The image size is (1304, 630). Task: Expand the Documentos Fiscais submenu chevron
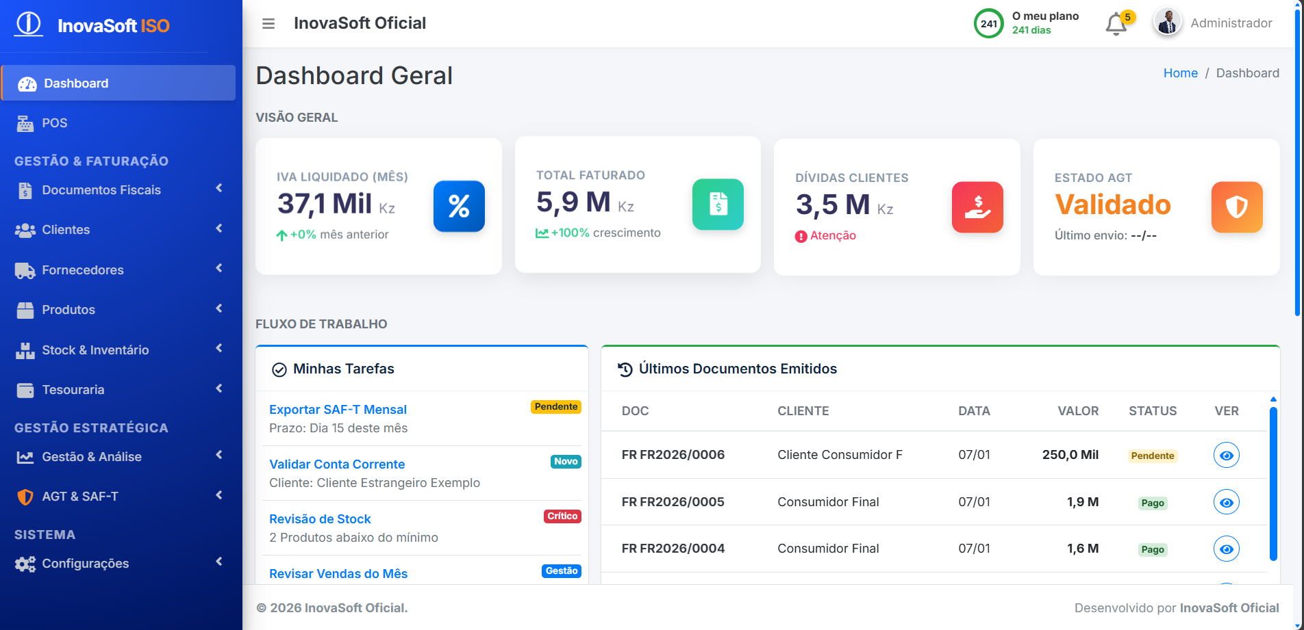[x=219, y=188]
